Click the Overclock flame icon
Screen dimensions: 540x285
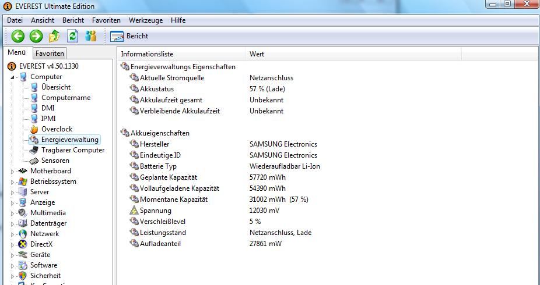point(34,129)
